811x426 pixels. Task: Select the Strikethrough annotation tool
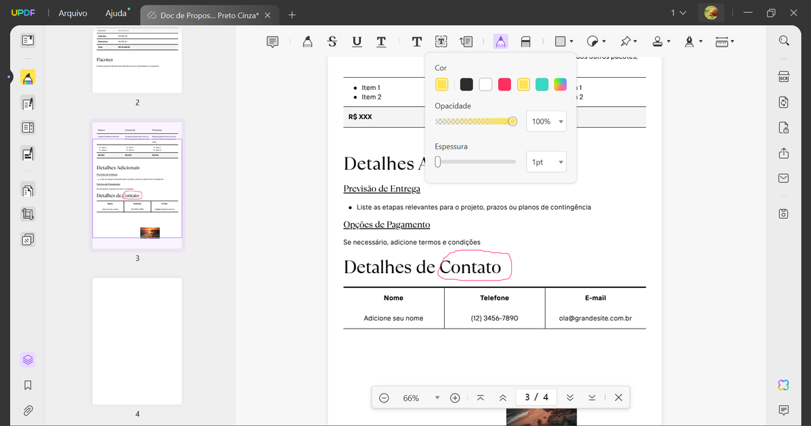click(x=332, y=41)
